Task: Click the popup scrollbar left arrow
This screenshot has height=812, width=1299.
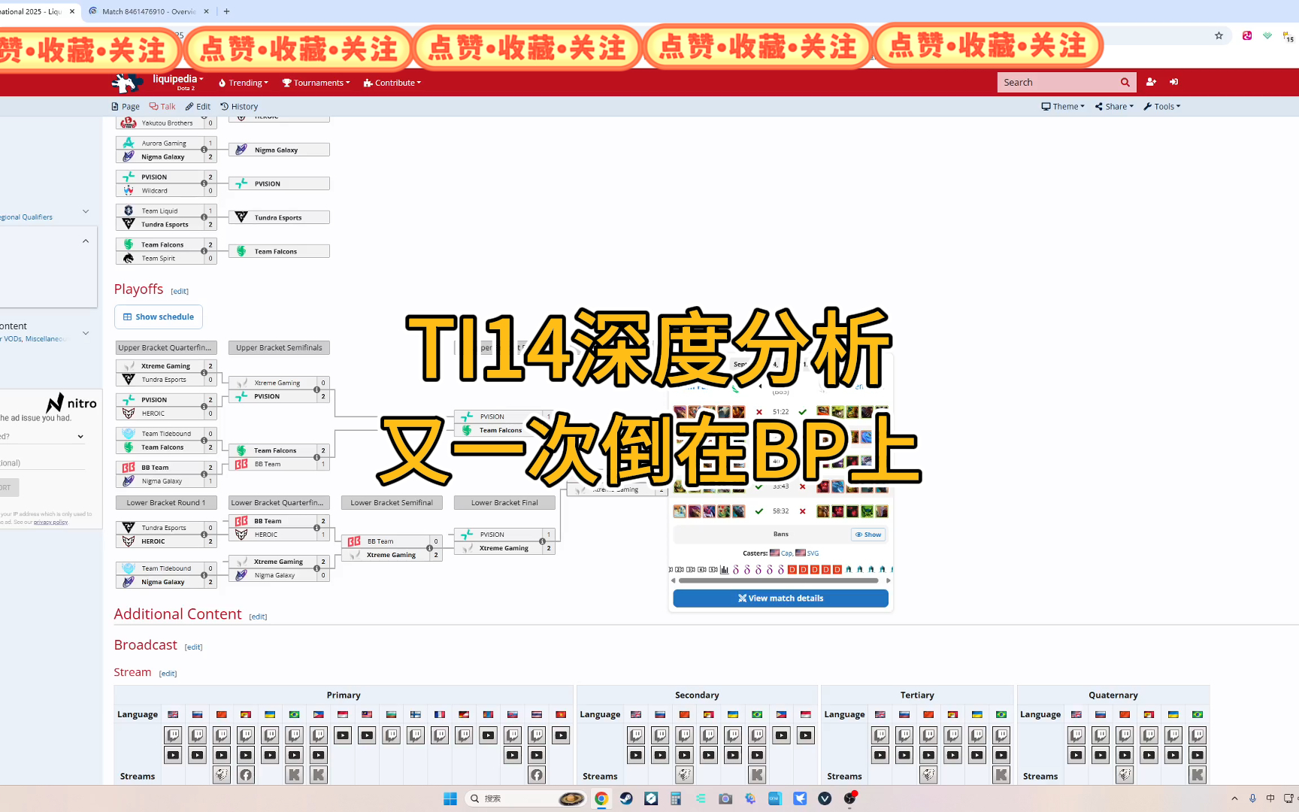Action: point(673,580)
